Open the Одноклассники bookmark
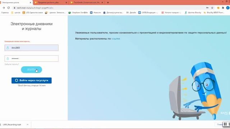230x129 pixels. click(x=33, y=13)
